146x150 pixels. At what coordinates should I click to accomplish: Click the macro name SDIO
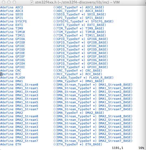[x=19, y=14]
